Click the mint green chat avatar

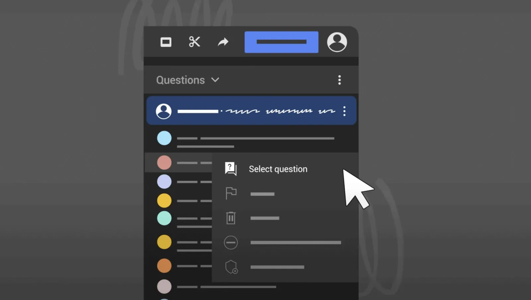164,218
